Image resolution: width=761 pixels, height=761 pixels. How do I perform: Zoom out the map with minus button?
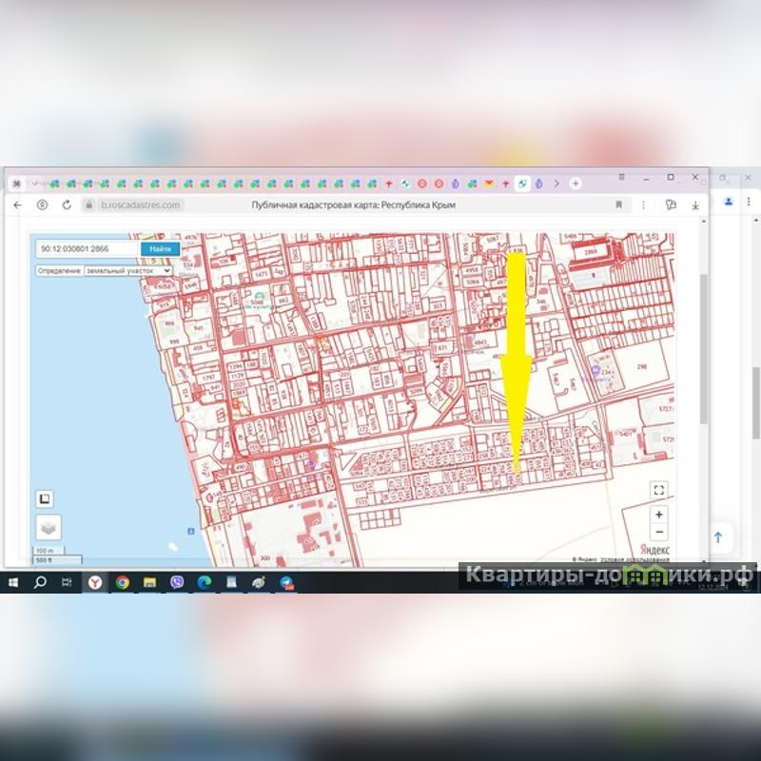pos(659,532)
